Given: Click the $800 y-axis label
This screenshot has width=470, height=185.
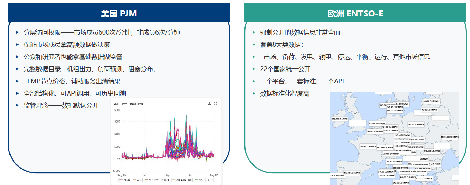Looking at the screenshot, I should pyautogui.click(x=117, y=110).
